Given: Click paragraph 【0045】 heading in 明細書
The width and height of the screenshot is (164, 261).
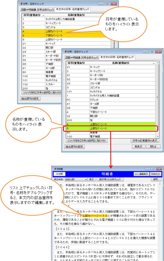Looking at the screenshot, I should click(106, 229).
